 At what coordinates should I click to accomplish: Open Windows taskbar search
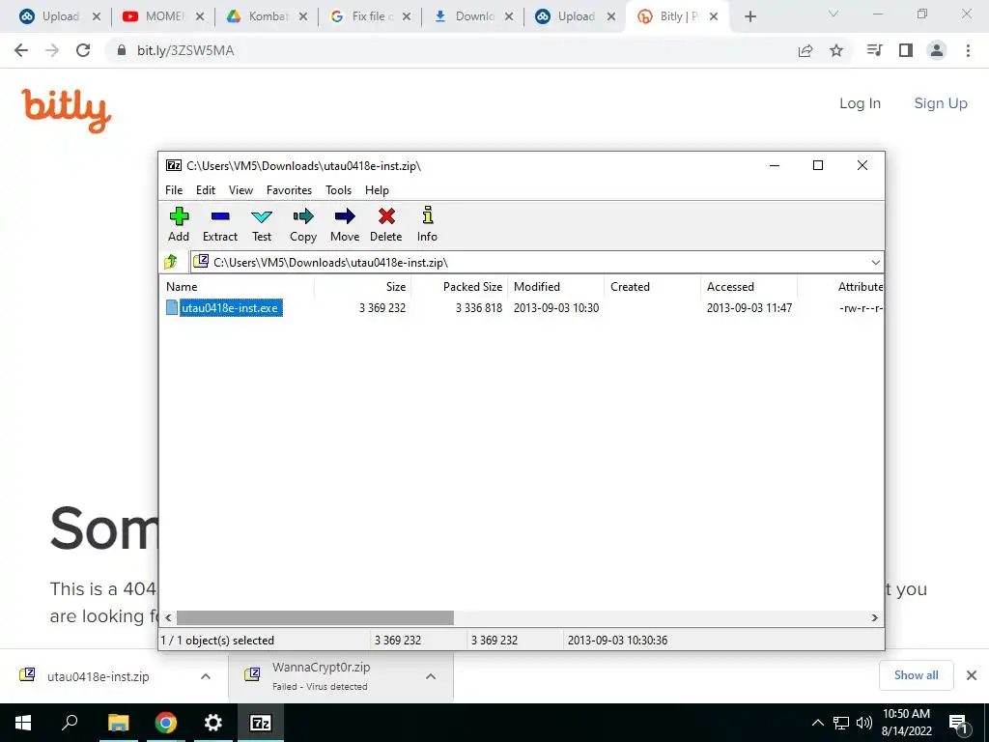coord(70,723)
